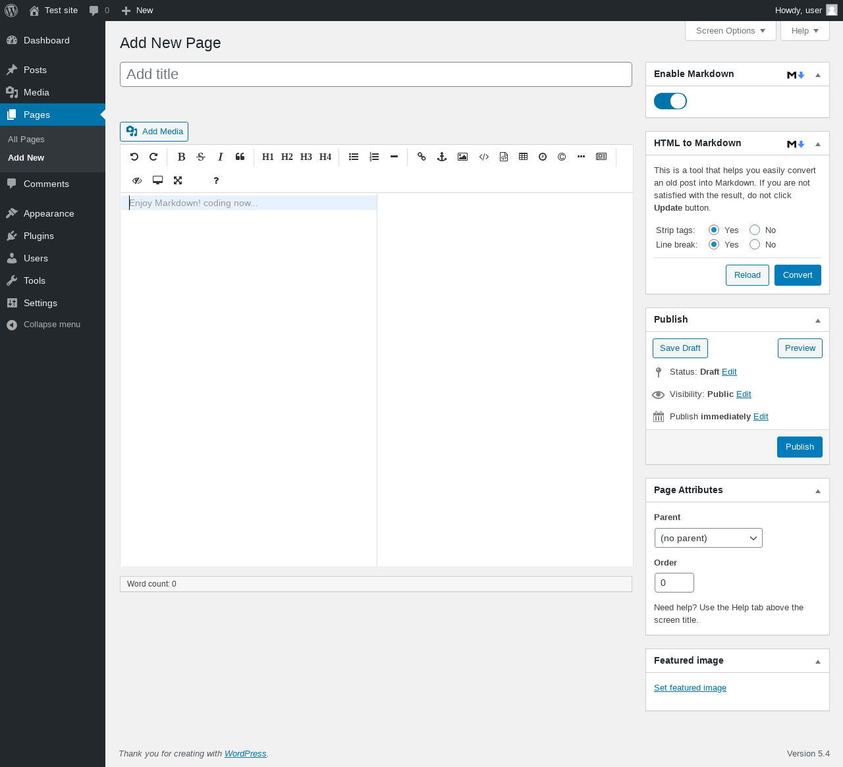Insert an unordered bullet list
The width and height of the screenshot is (843, 767).
(x=354, y=157)
